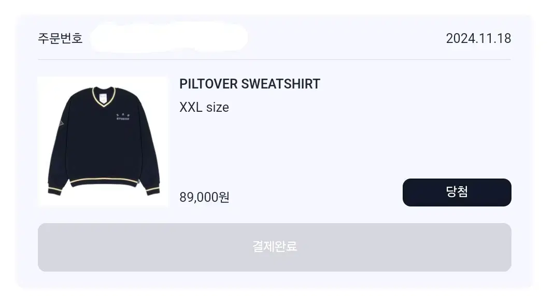
Task: Open the sweatshirt product thumbnail image
Action: point(103,141)
